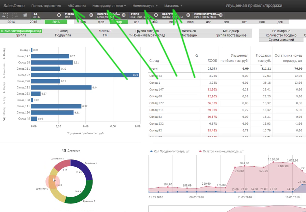Select the month дек
This screenshot has width=306, height=212.
[280, 22]
